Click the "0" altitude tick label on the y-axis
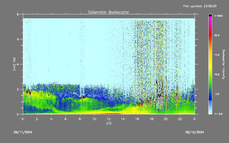This screenshot has width=229, height=143. [18, 114]
